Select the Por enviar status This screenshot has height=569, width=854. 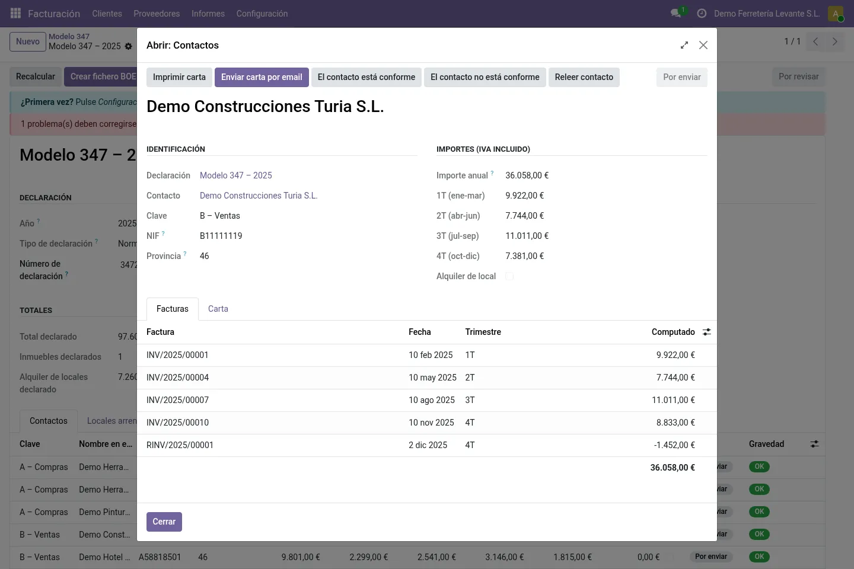pyautogui.click(x=682, y=77)
